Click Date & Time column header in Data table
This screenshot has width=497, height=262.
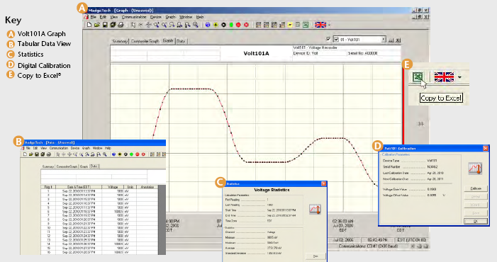tap(79, 187)
